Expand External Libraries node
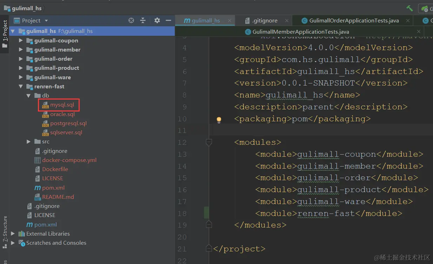433x264 pixels. [x=13, y=233]
